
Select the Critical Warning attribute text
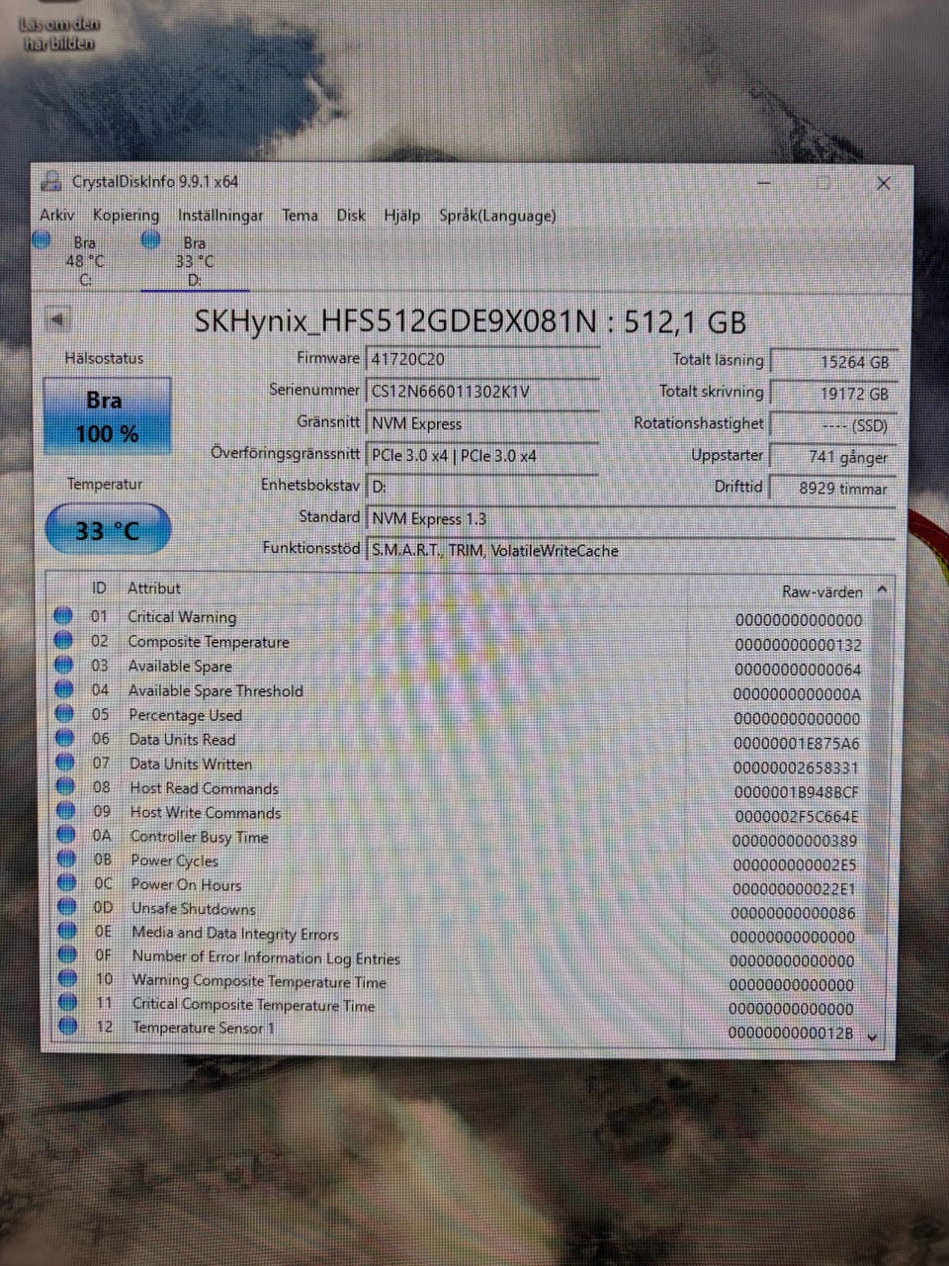click(x=182, y=617)
